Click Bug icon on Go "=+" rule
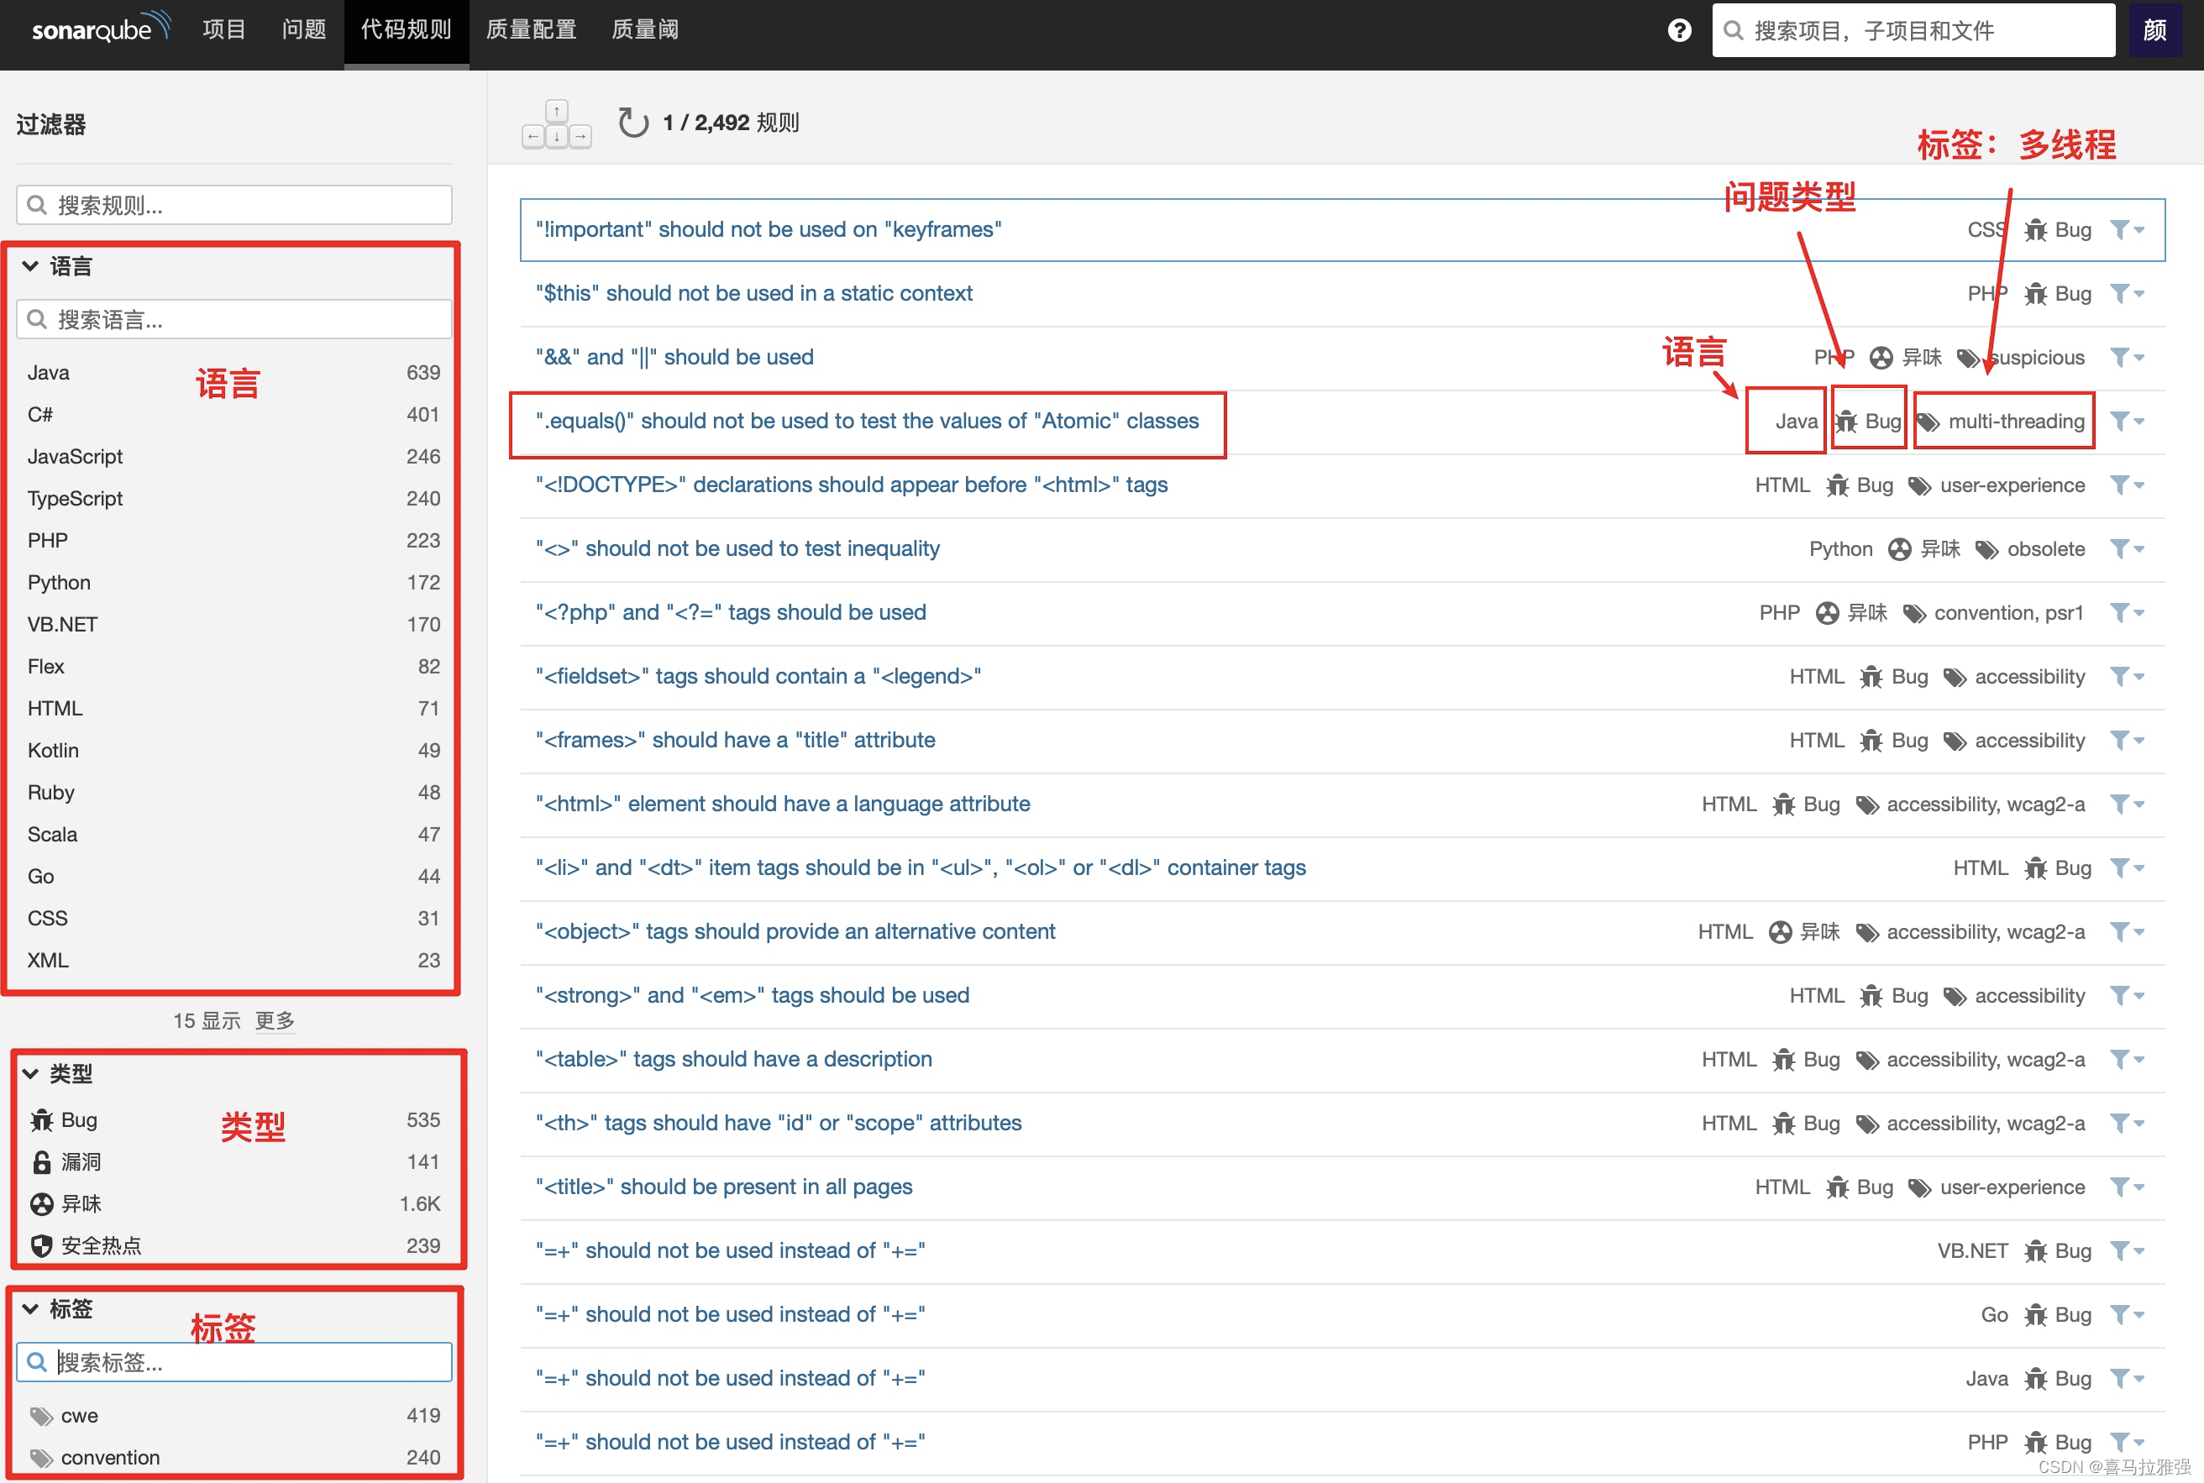The height and width of the screenshot is (1483, 2204). pyautogui.click(x=2036, y=1315)
